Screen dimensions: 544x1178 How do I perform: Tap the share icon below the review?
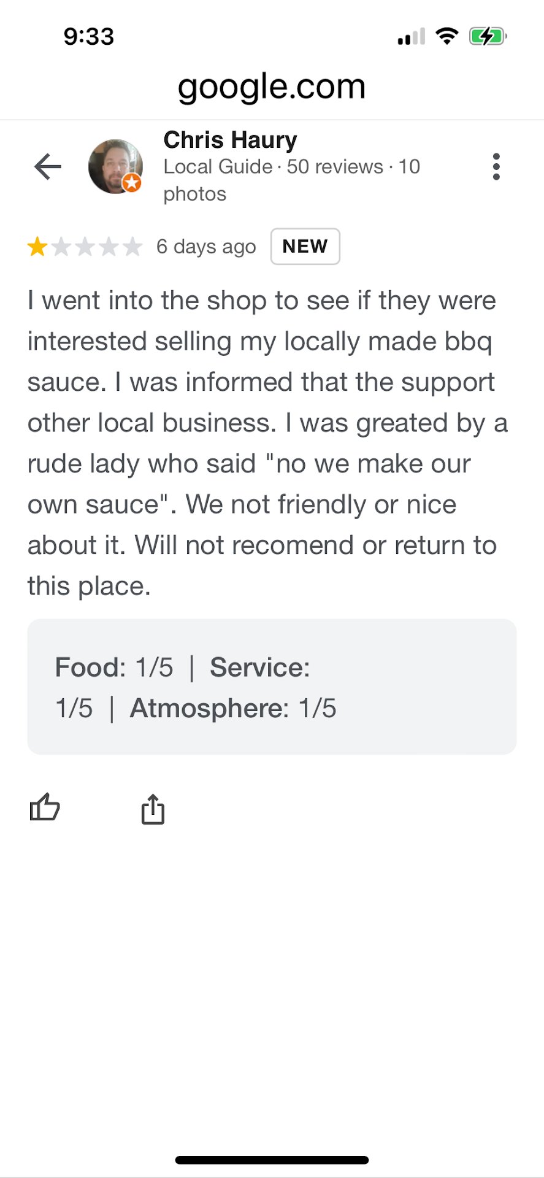point(153,809)
